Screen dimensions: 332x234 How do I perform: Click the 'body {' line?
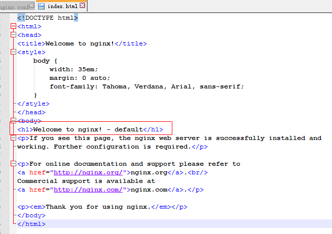coord(45,61)
